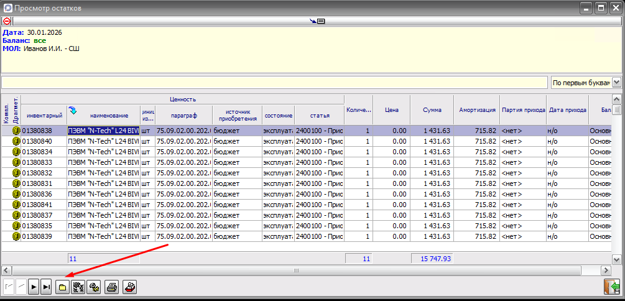Click the arrow note icon in top bar

[317, 21]
